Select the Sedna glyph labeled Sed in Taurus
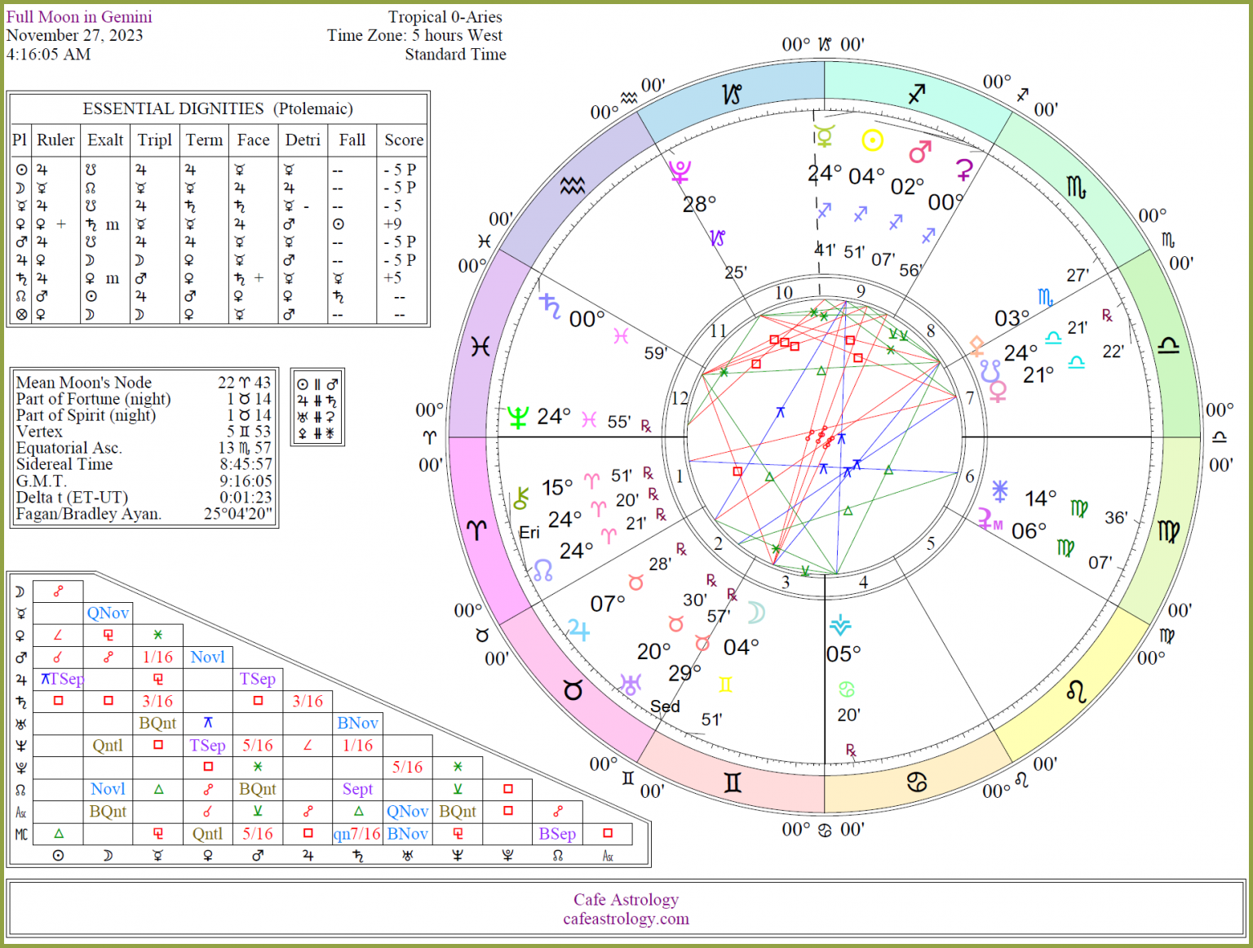Screen dimensions: 1253x948 (x=666, y=707)
